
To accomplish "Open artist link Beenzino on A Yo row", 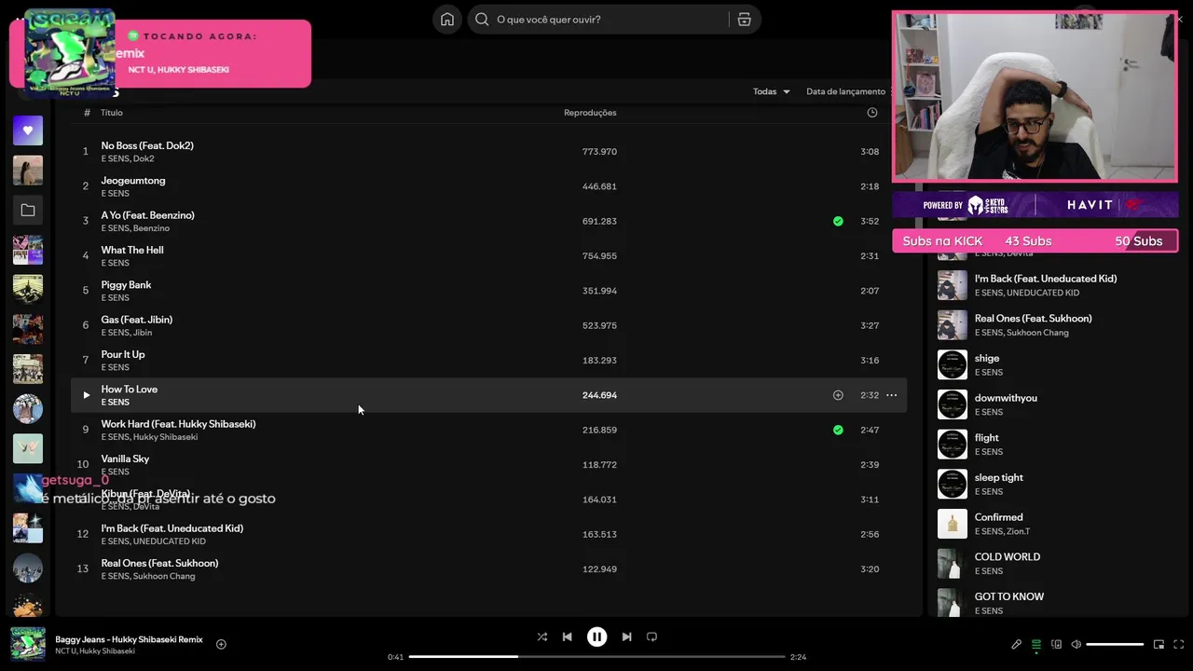I will pyautogui.click(x=151, y=228).
